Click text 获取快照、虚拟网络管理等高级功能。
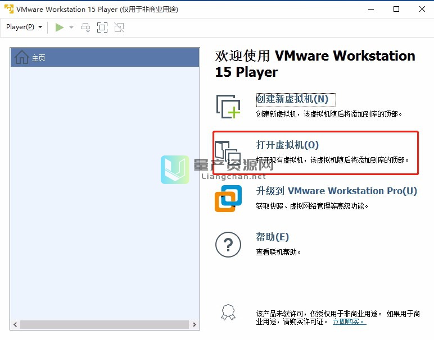 tap(312, 206)
